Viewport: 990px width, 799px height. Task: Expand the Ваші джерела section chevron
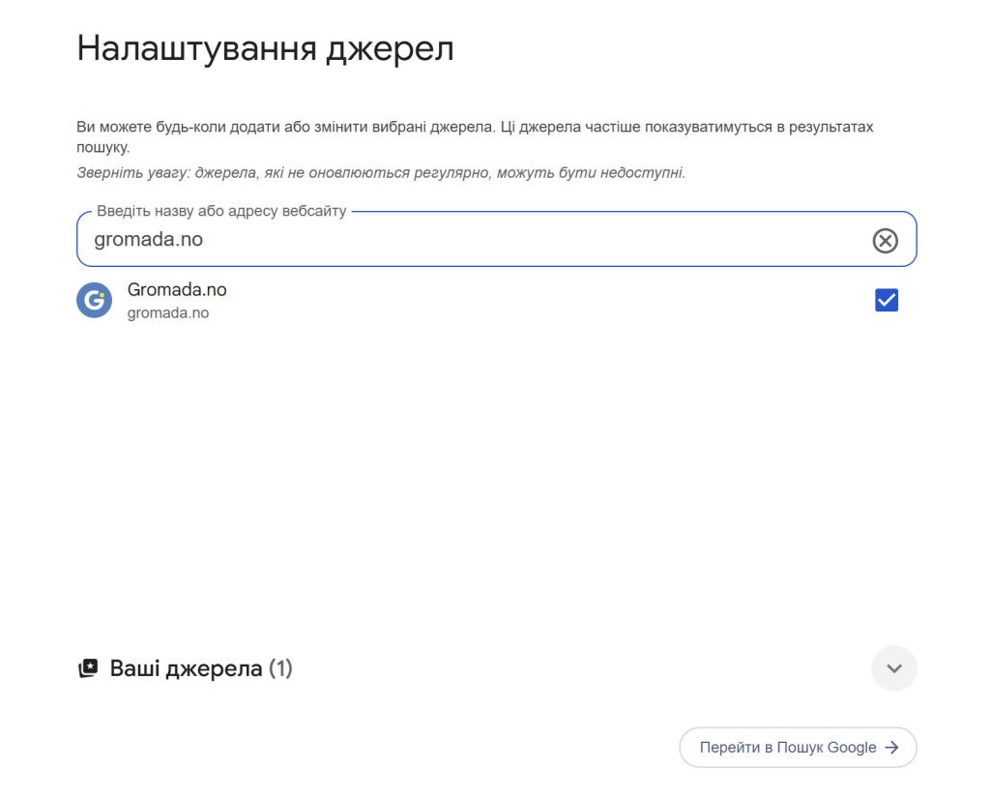(894, 668)
